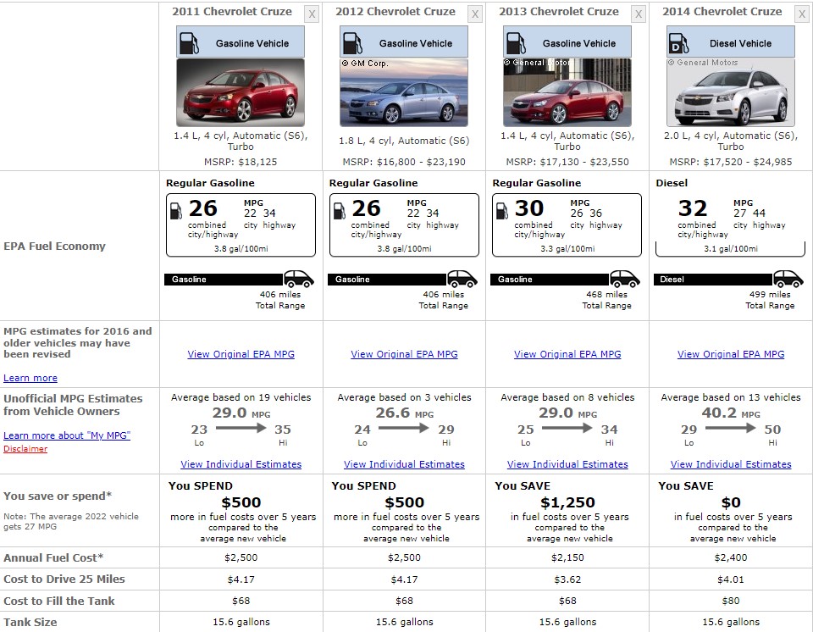The width and height of the screenshot is (813, 632).
Task: Click the 2013 Cruze gas pump icon
Action: [x=516, y=43]
